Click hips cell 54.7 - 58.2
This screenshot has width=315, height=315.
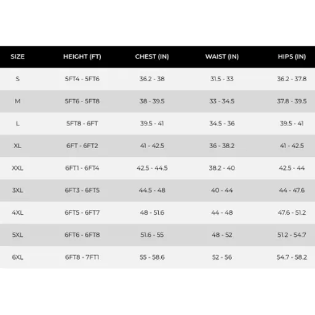click(x=292, y=257)
